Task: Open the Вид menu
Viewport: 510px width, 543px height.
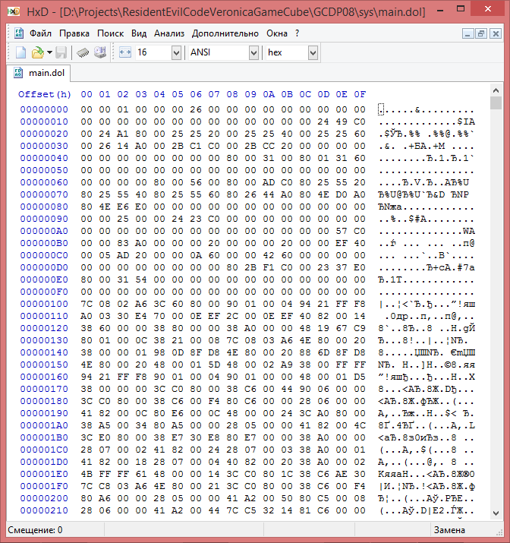Action: click(x=139, y=33)
